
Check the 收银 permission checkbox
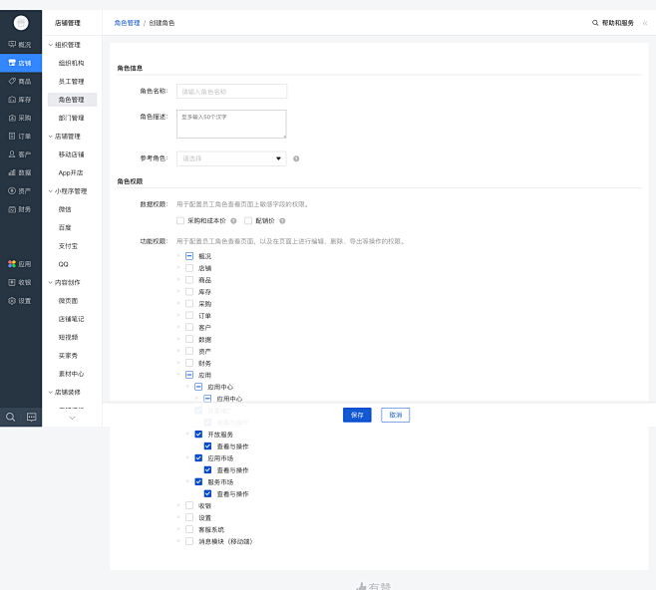(189, 505)
